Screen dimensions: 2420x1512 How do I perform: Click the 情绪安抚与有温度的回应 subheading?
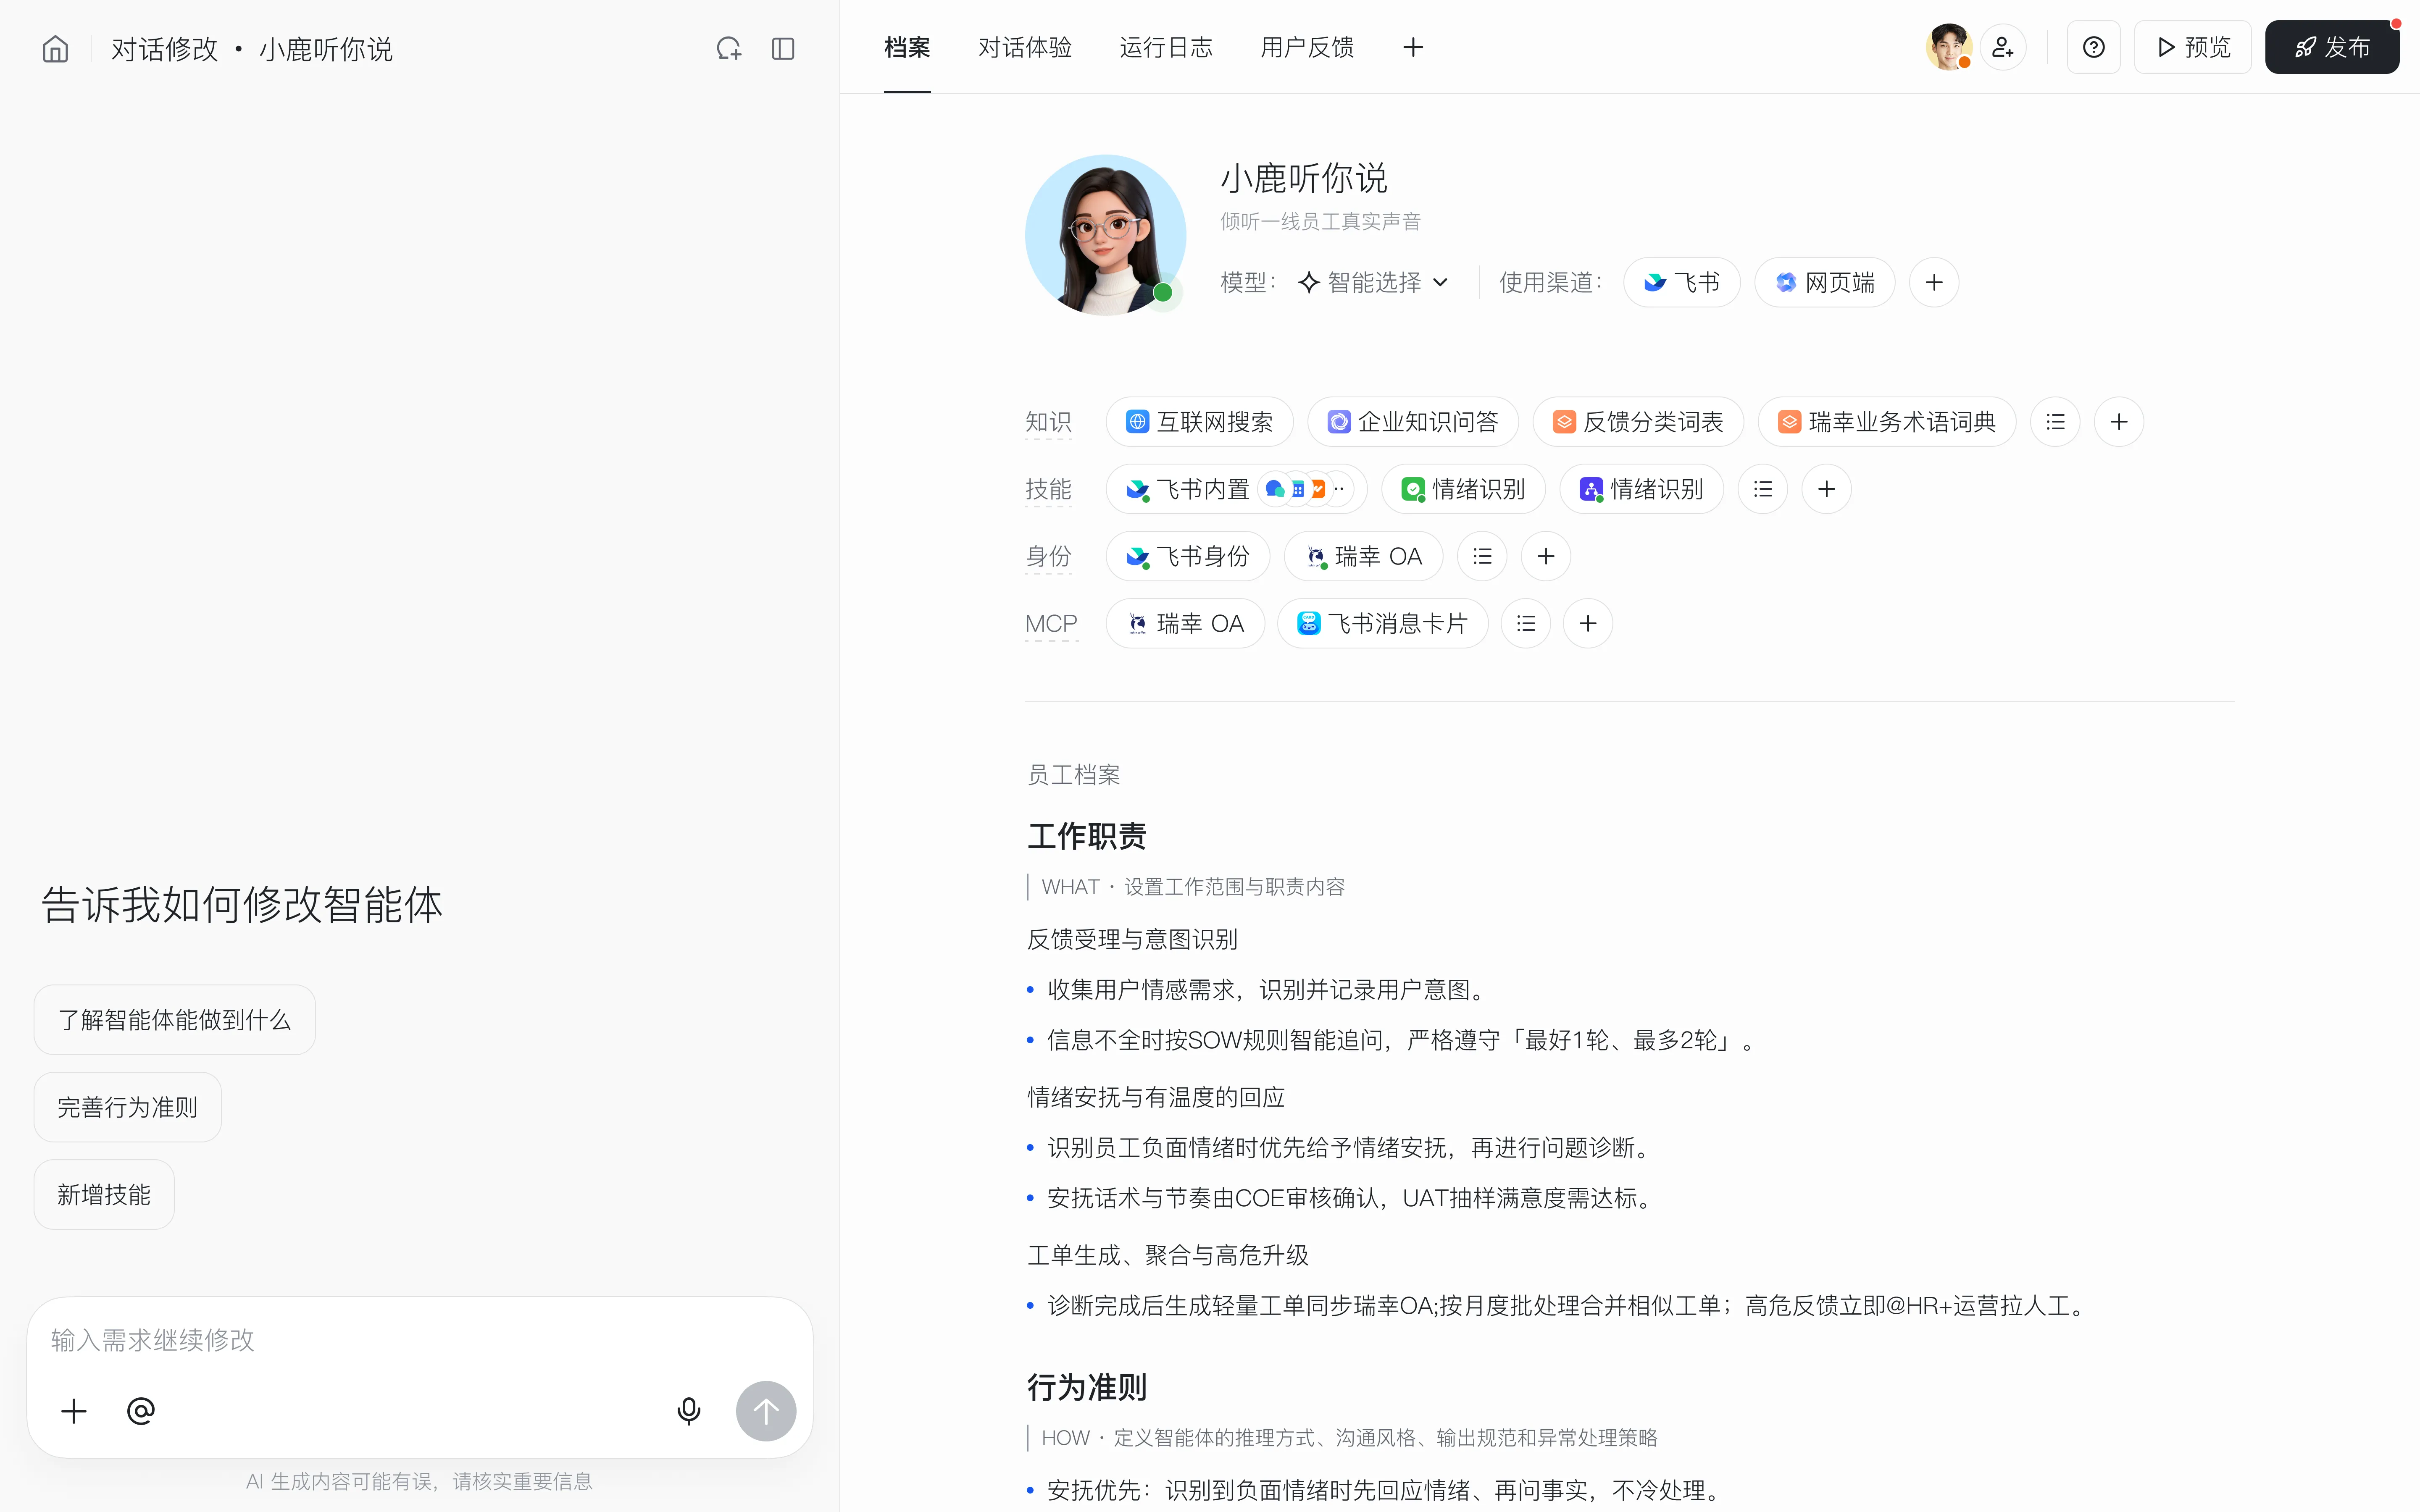pyautogui.click(x=1156, y=1097)
